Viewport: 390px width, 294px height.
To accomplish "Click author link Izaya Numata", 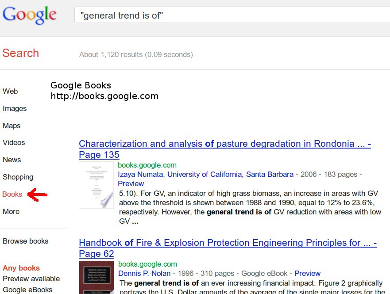I will [x=140, y=174].
